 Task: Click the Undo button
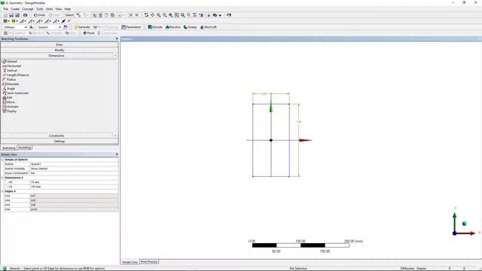point(39,15)
